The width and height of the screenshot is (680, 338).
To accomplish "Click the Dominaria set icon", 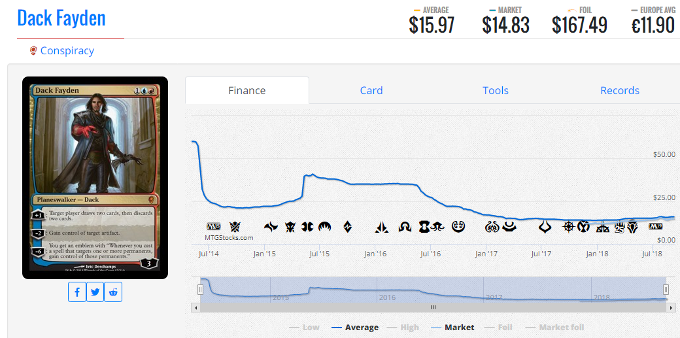I will point(633,226).
